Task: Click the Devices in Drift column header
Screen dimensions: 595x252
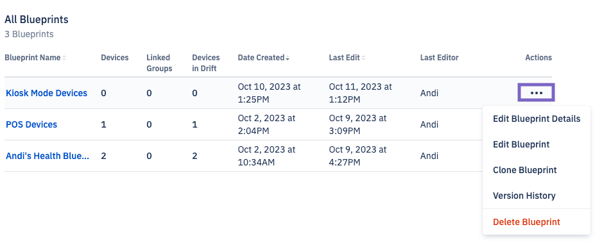Action: pos(205,63)
